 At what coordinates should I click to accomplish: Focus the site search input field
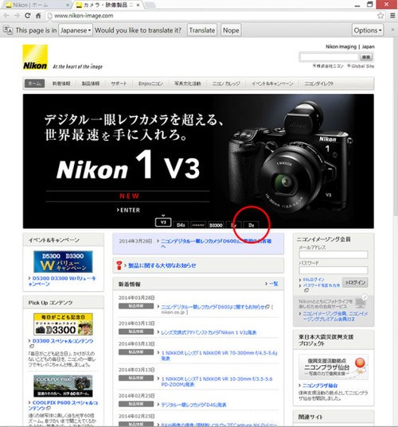click(329, 57)
